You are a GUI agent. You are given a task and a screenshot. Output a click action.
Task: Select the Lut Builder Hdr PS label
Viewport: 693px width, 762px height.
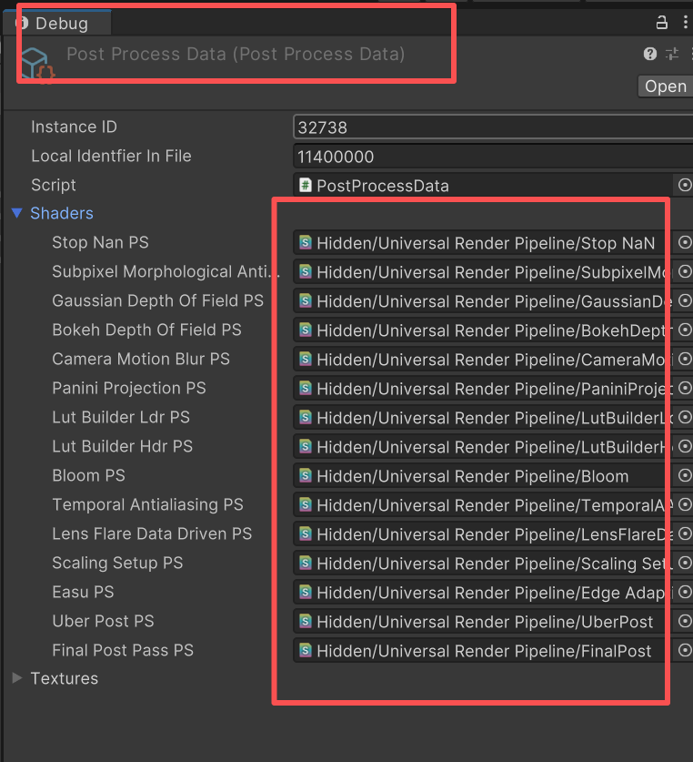(123, 446)
